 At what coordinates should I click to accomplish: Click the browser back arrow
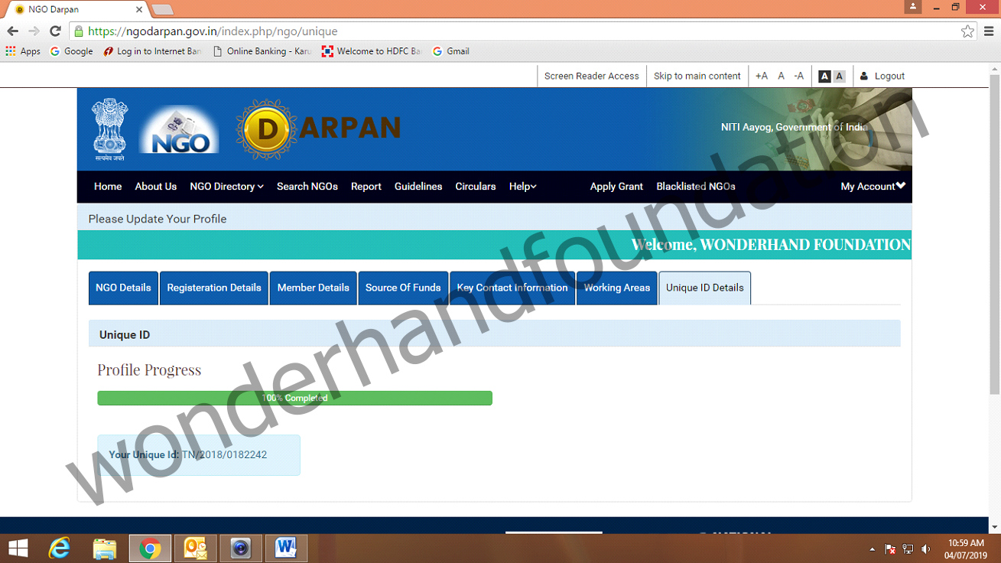point(12,31)
